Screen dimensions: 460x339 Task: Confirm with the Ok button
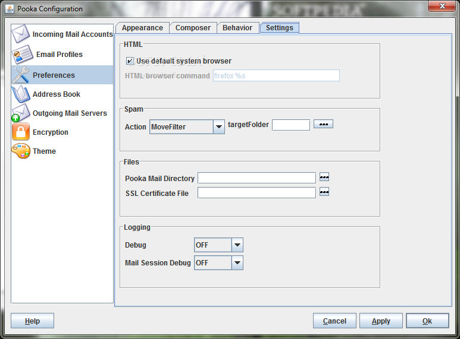coord(427,321)
